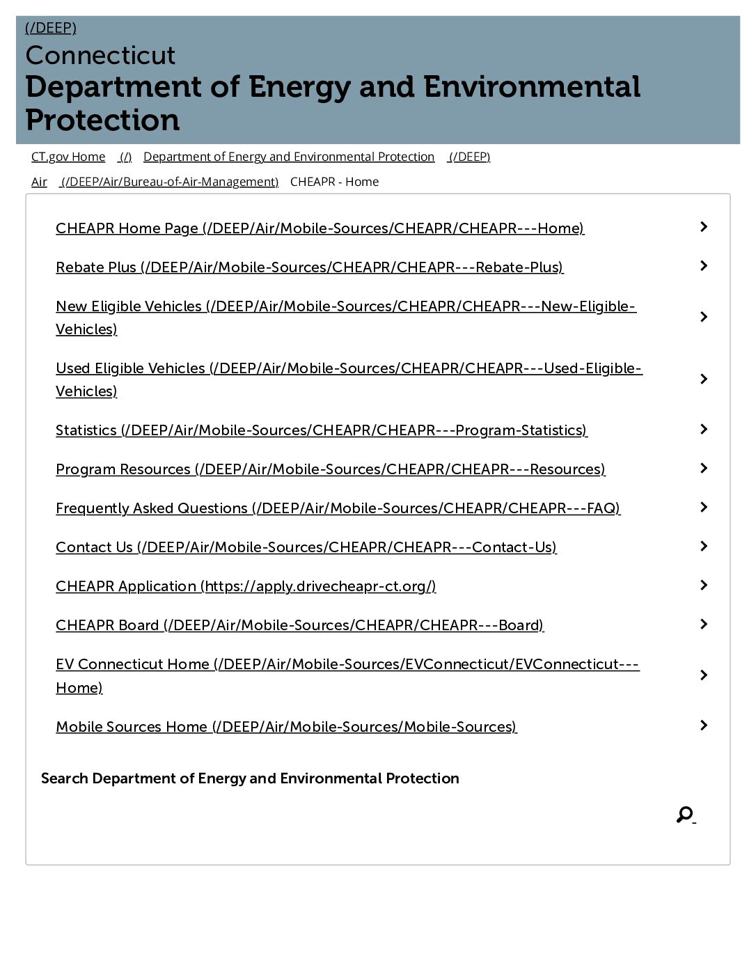The image size is (756, 979).
Task: Click the search input field area
Action: (x=355, y=815)
